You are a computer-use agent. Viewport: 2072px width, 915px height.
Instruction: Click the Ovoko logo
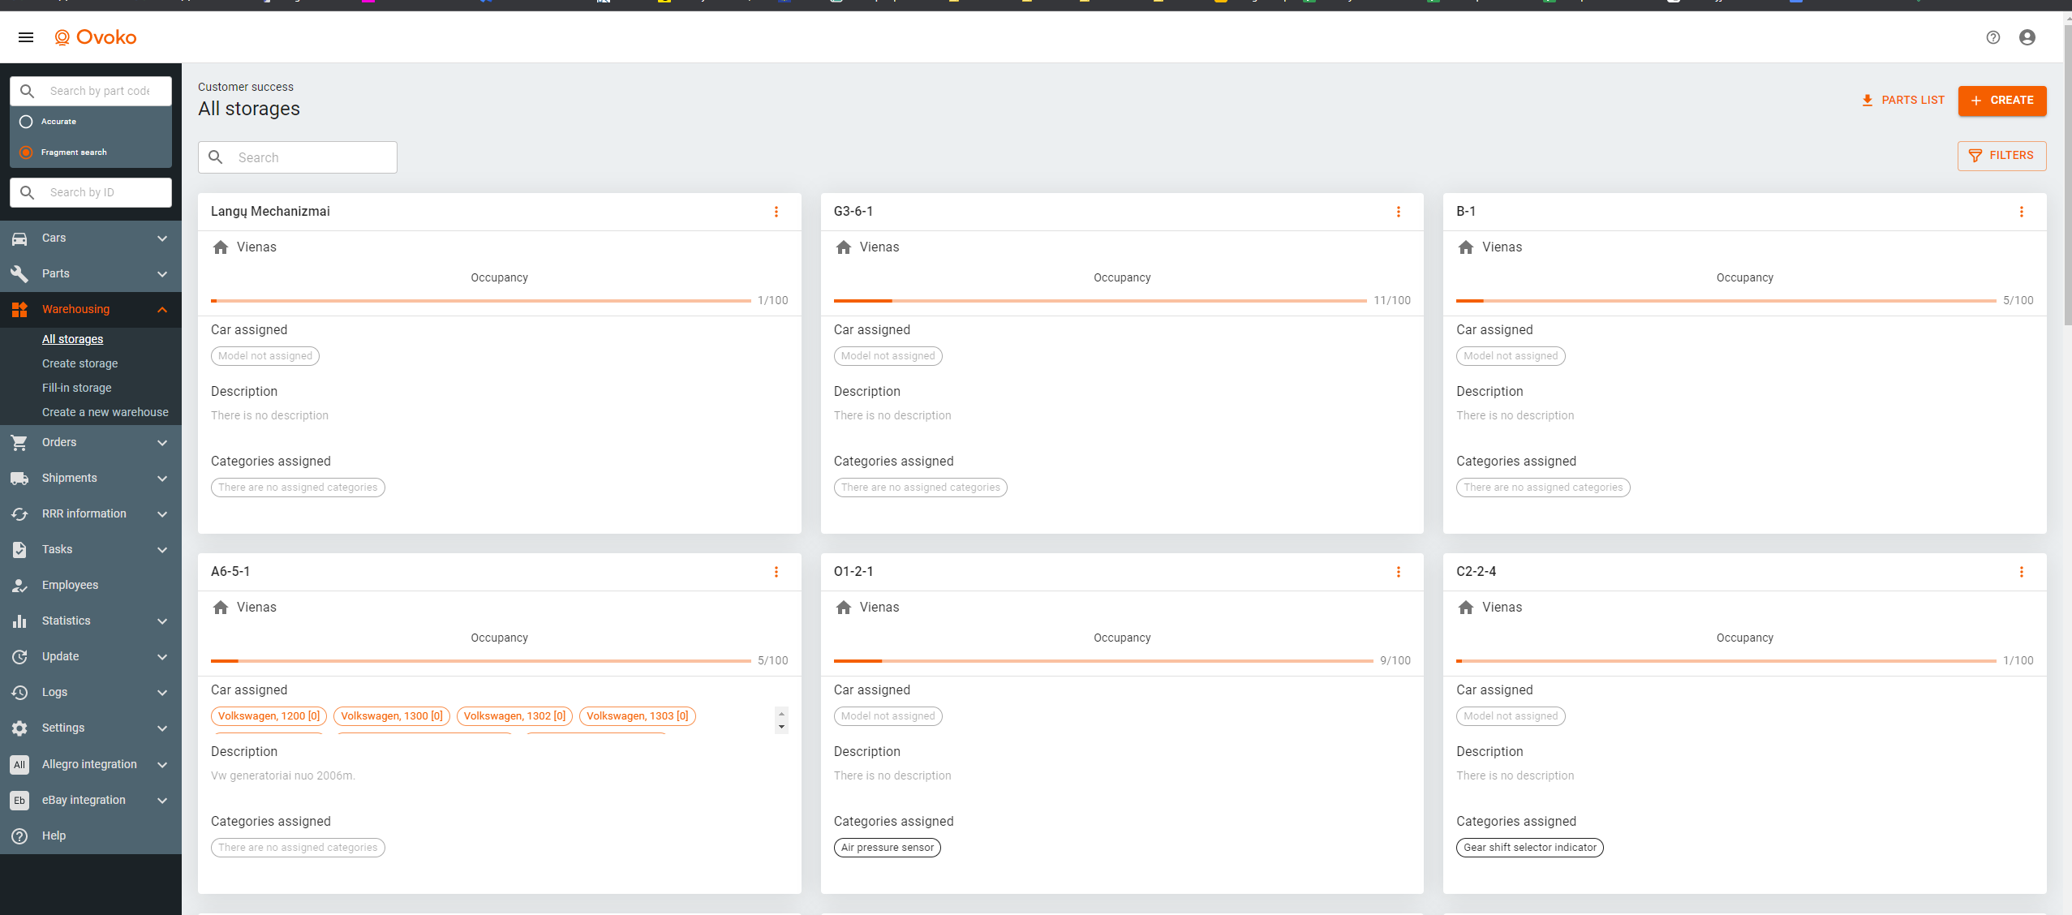click(x=96, y=37)
